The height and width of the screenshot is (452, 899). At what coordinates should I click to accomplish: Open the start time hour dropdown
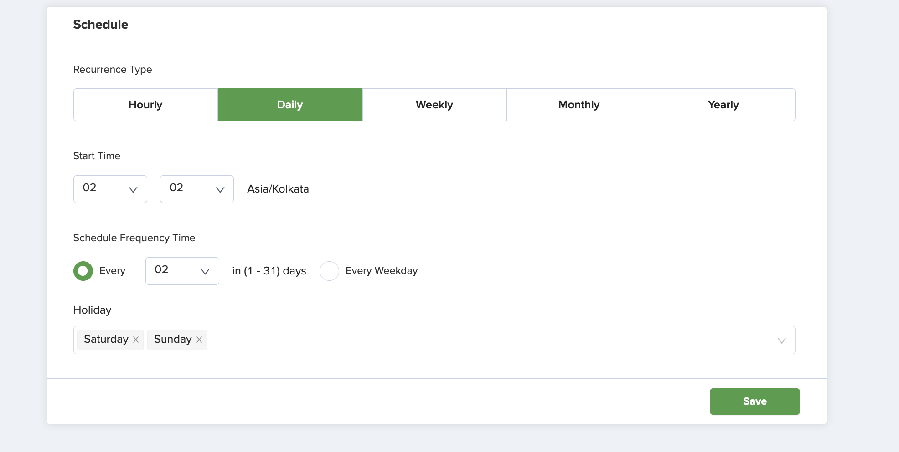click(x=110, y=189)
